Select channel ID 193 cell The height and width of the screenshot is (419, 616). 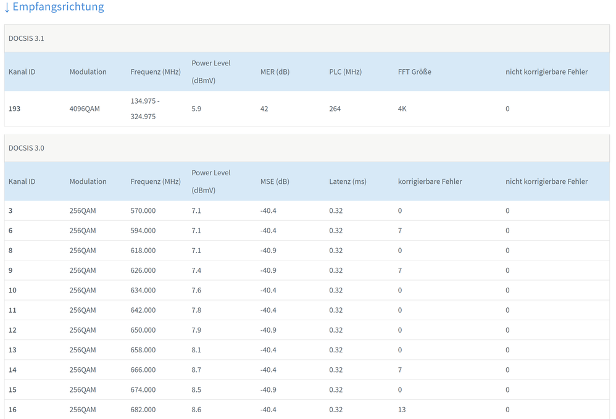(x=14, y=109)
